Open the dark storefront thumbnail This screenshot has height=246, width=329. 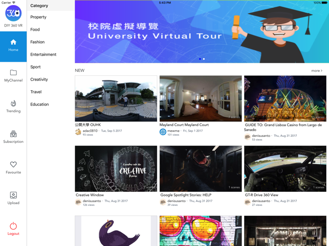tap(285, 231)
